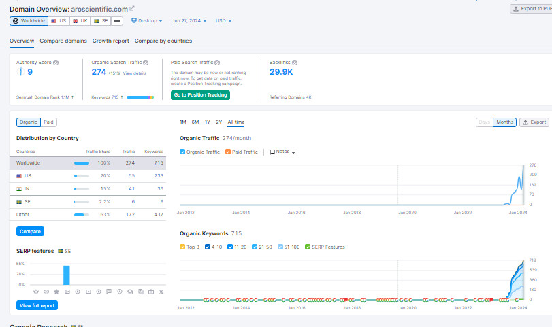Select the UK database flag button
Image resolution: width=552 pixels, height=327 pixels.
[80, 21]
